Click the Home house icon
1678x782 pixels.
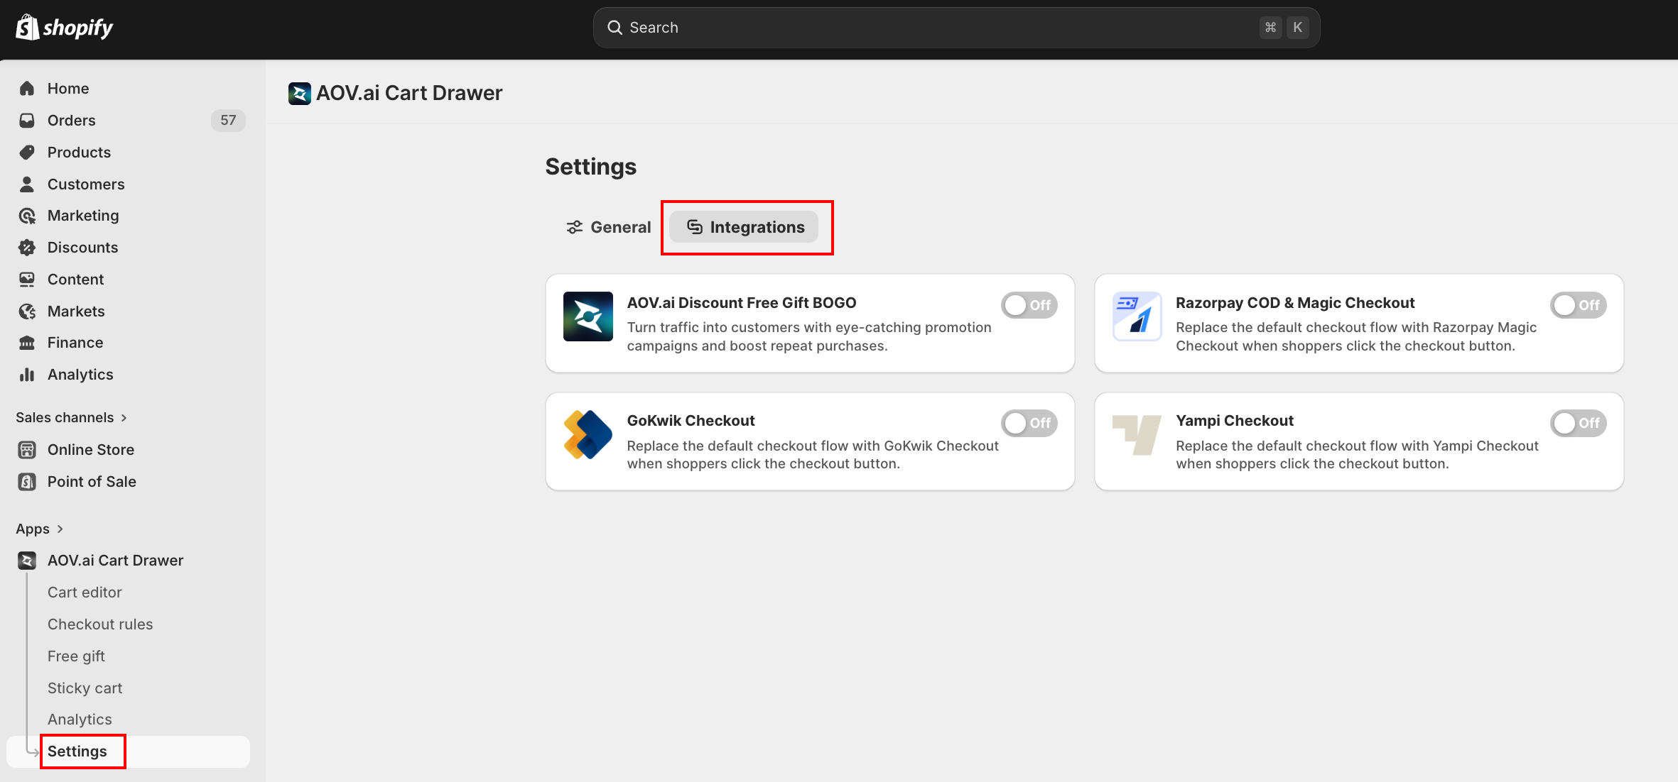pos(27,89)
